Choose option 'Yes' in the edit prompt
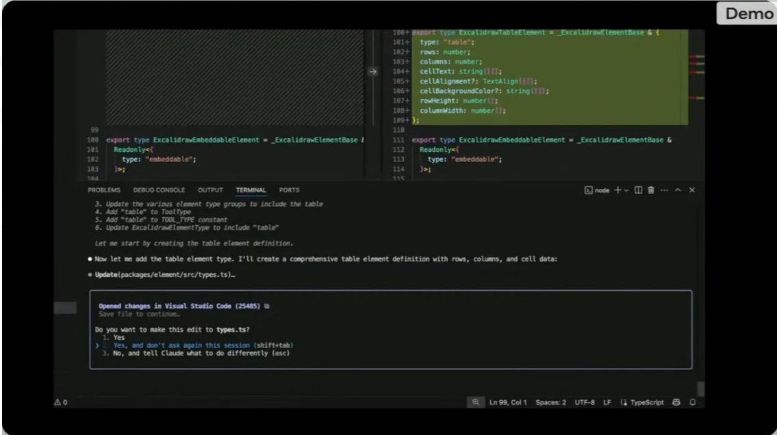 (x=119, y=337)
